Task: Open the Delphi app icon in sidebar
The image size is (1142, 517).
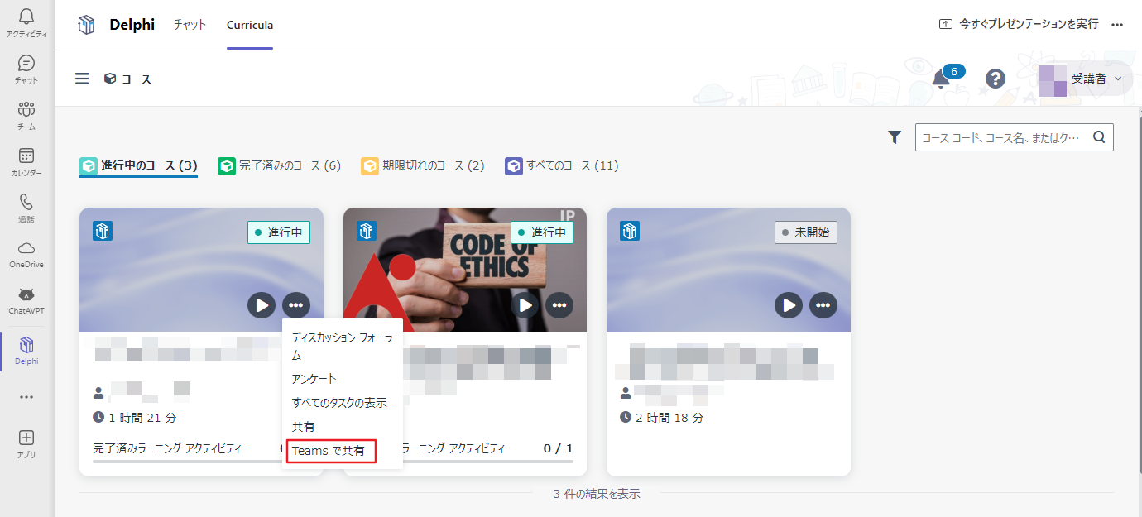Action: point(25,347)
